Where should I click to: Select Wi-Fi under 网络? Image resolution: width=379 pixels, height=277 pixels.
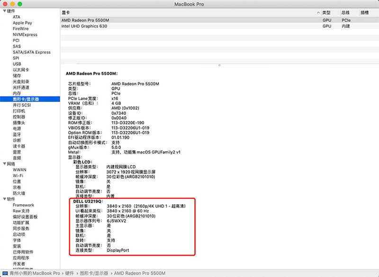coord(18,175)
